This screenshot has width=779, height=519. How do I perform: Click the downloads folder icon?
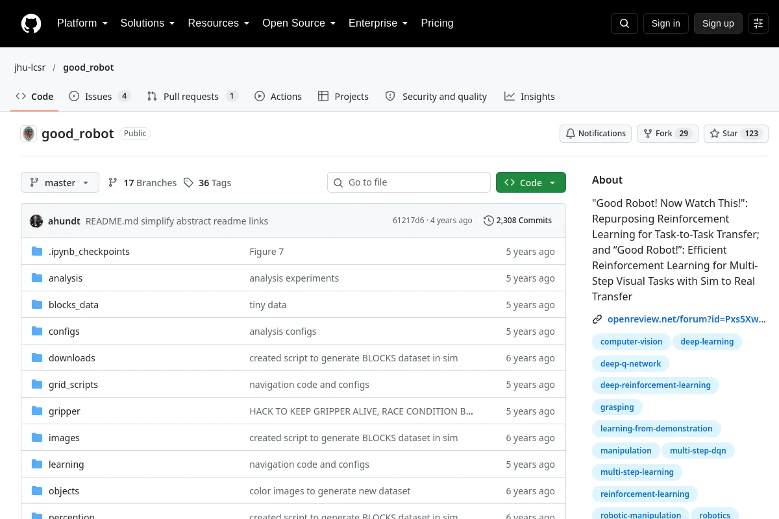[37, 358]
